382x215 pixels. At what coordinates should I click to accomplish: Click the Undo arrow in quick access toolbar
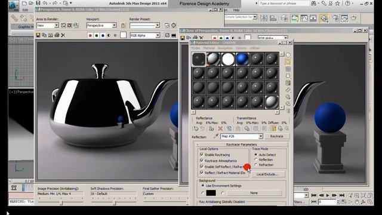pyautogui.click(x=45, y=3)
